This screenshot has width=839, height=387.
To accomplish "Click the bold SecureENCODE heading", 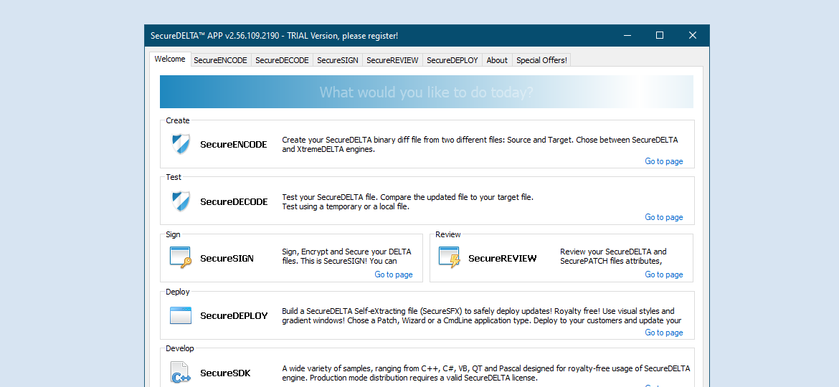I will click(x=234, y=144).
